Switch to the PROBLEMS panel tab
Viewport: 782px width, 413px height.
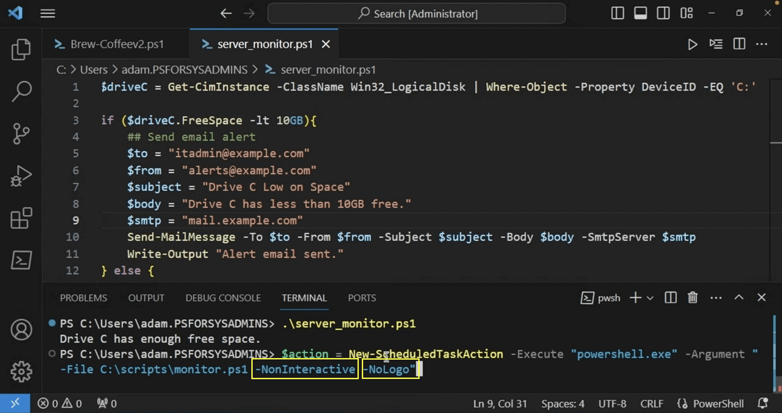[84, 298]
